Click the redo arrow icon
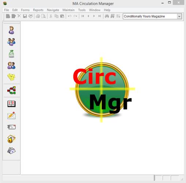 coord(75,16)
